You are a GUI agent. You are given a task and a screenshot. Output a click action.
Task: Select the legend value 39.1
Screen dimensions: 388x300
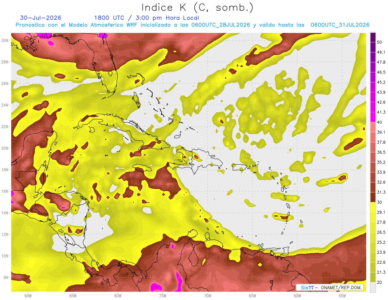point(381,132)
